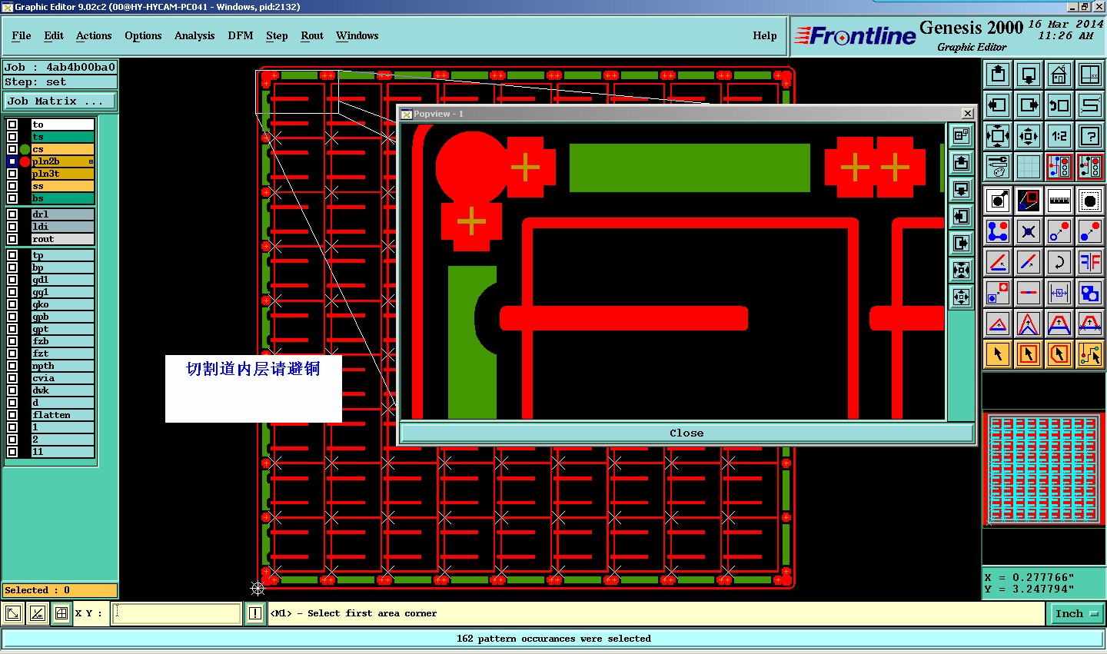Toggle the checkbox for layer npth
Viewport: 1107px width, 654px height.
tap(12, 366)
